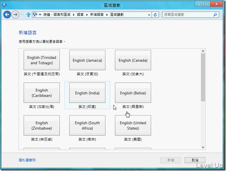Screen dimensions: 226x171
Task: Open the 隱私權聲明 privacy statement link
Action: (x=27, y=160)
